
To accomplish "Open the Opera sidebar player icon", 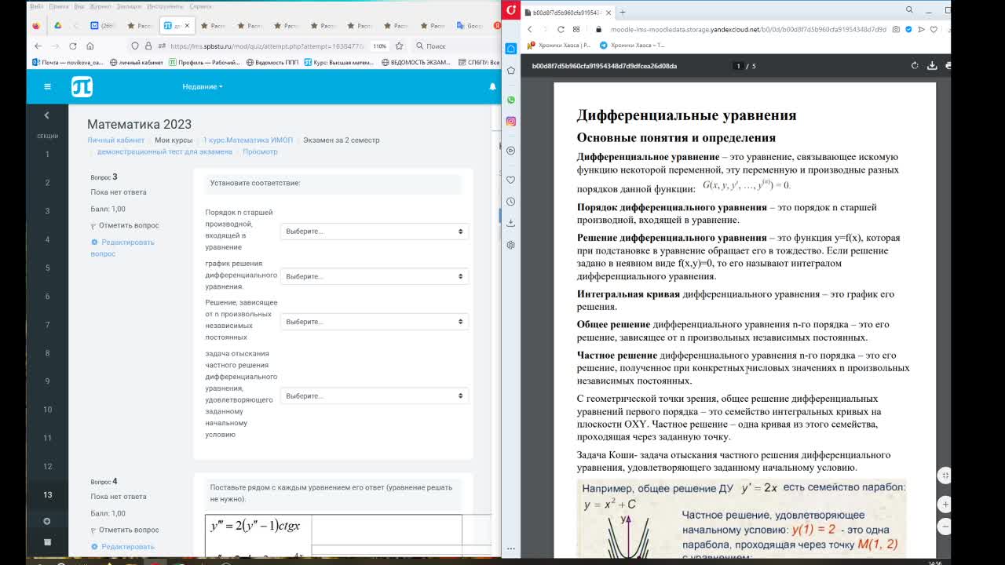I will 510,150.
